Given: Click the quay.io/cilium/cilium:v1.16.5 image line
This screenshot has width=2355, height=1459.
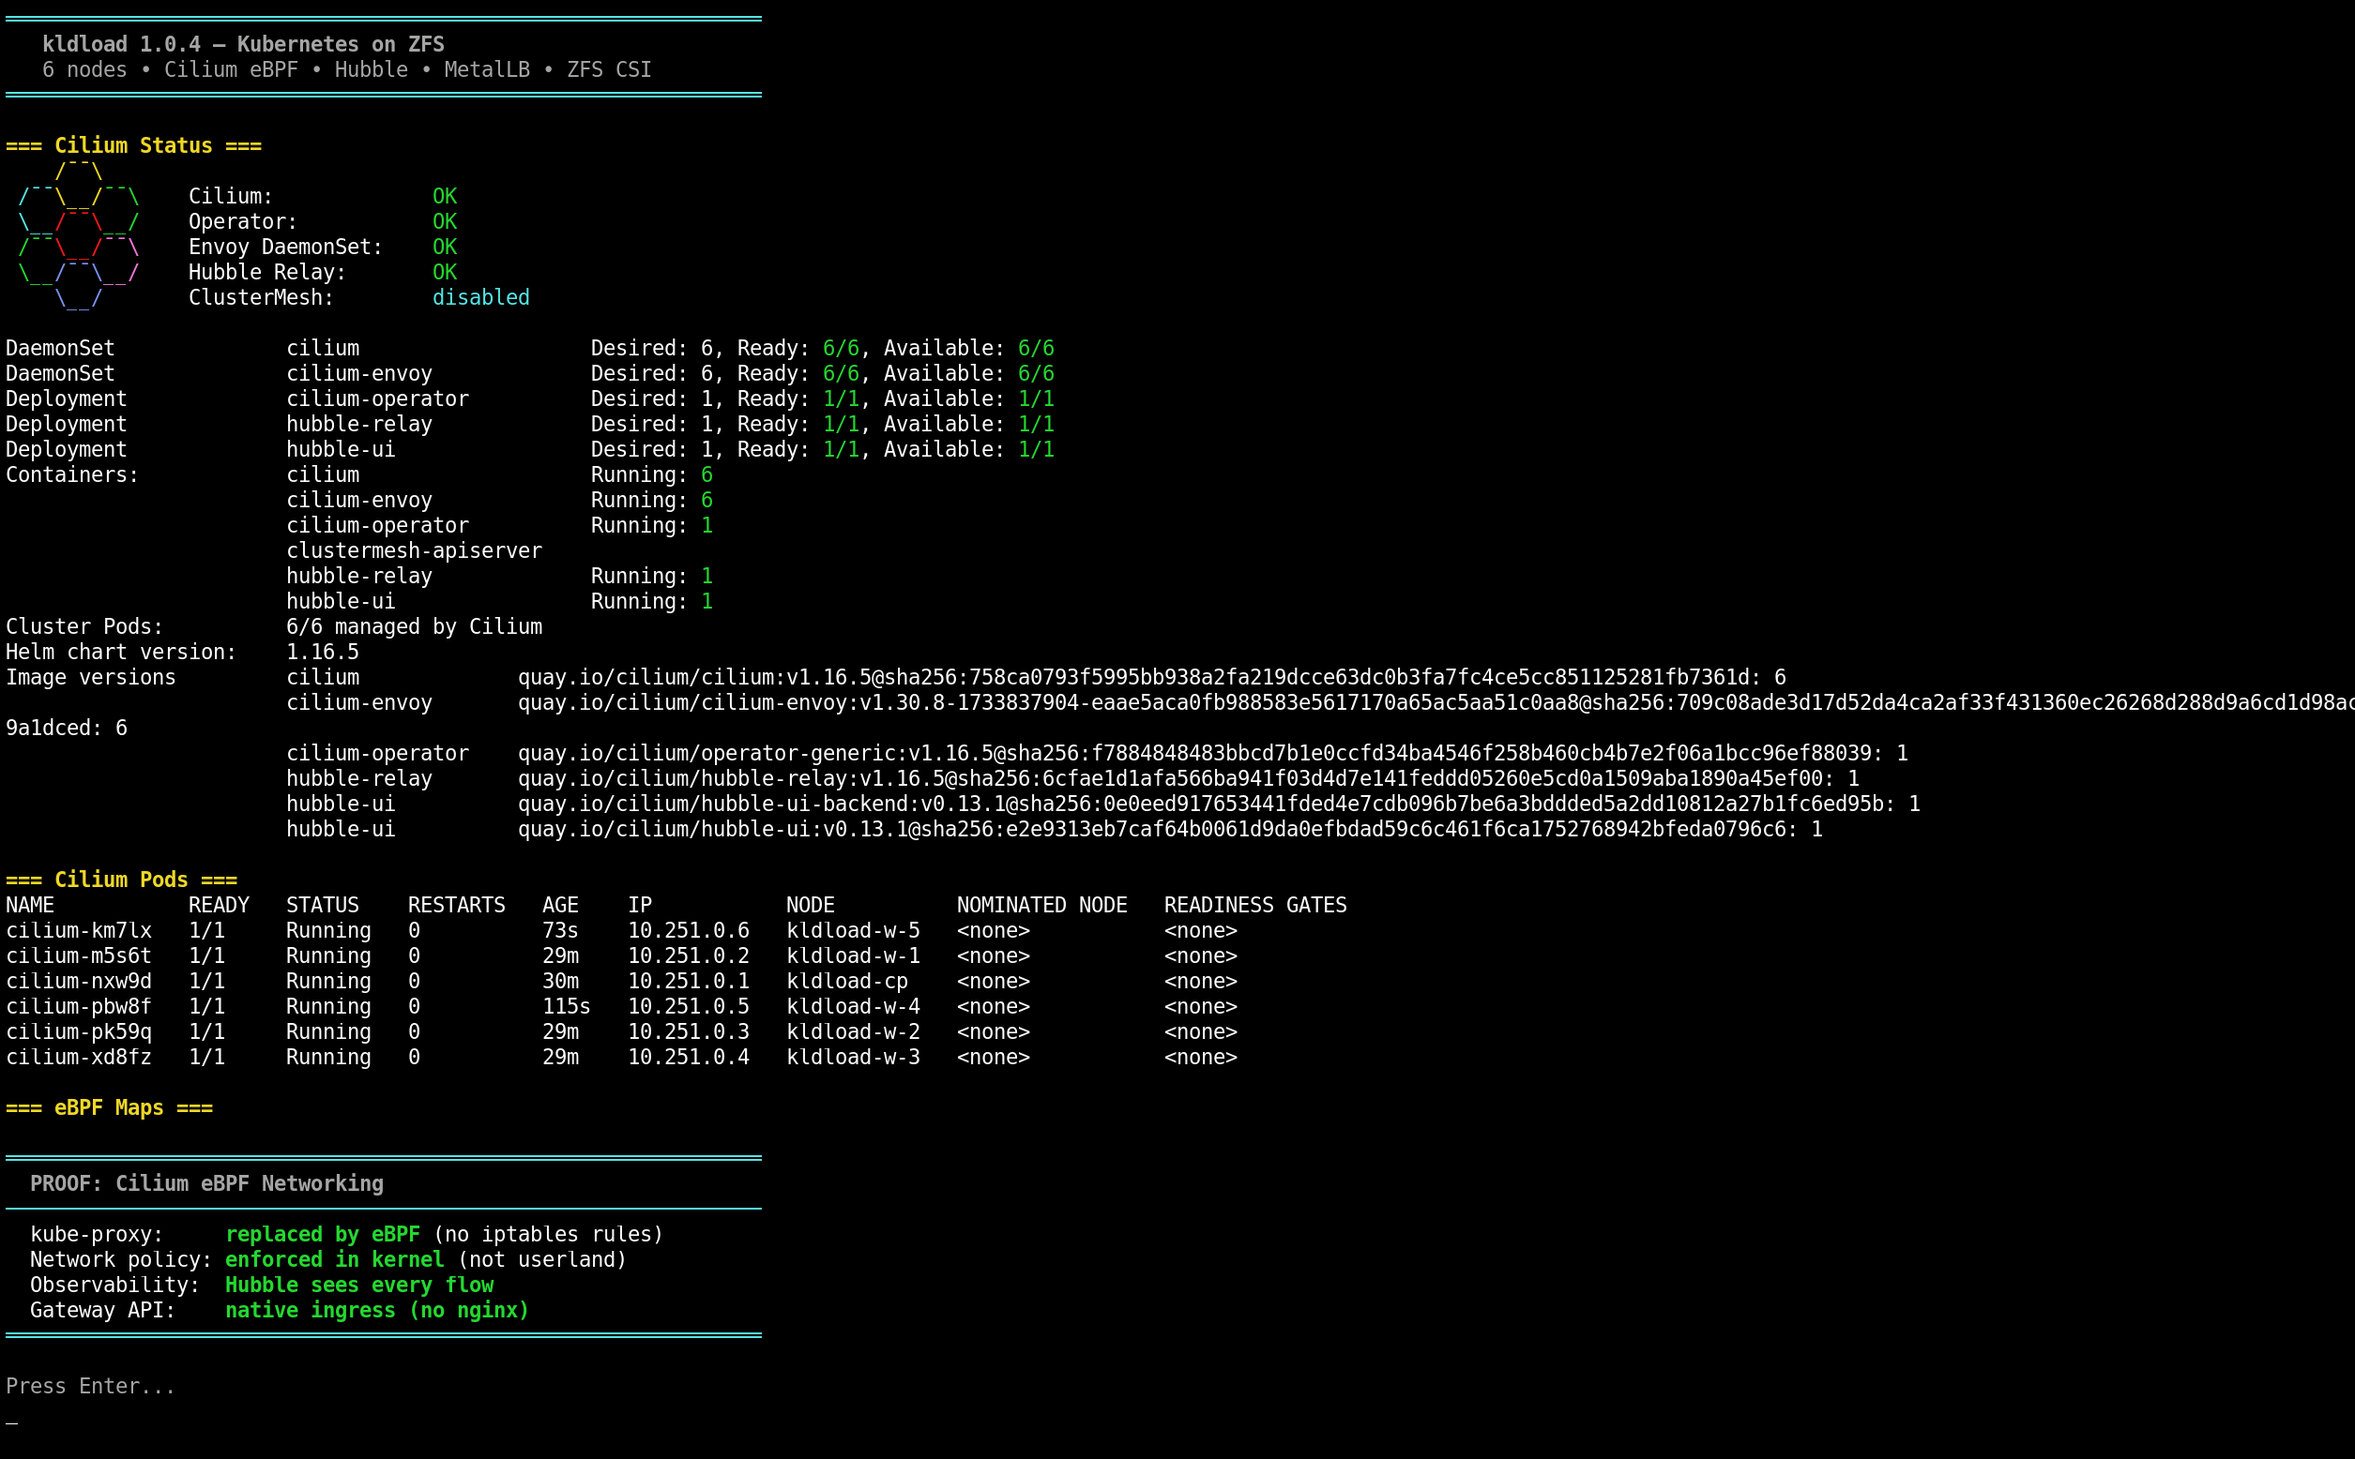Looking at the screenshot, I should [1152, 677].
